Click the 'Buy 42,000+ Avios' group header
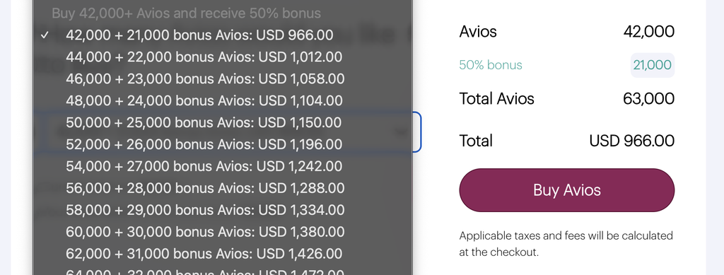724x275 pixels. coord(186,13)
